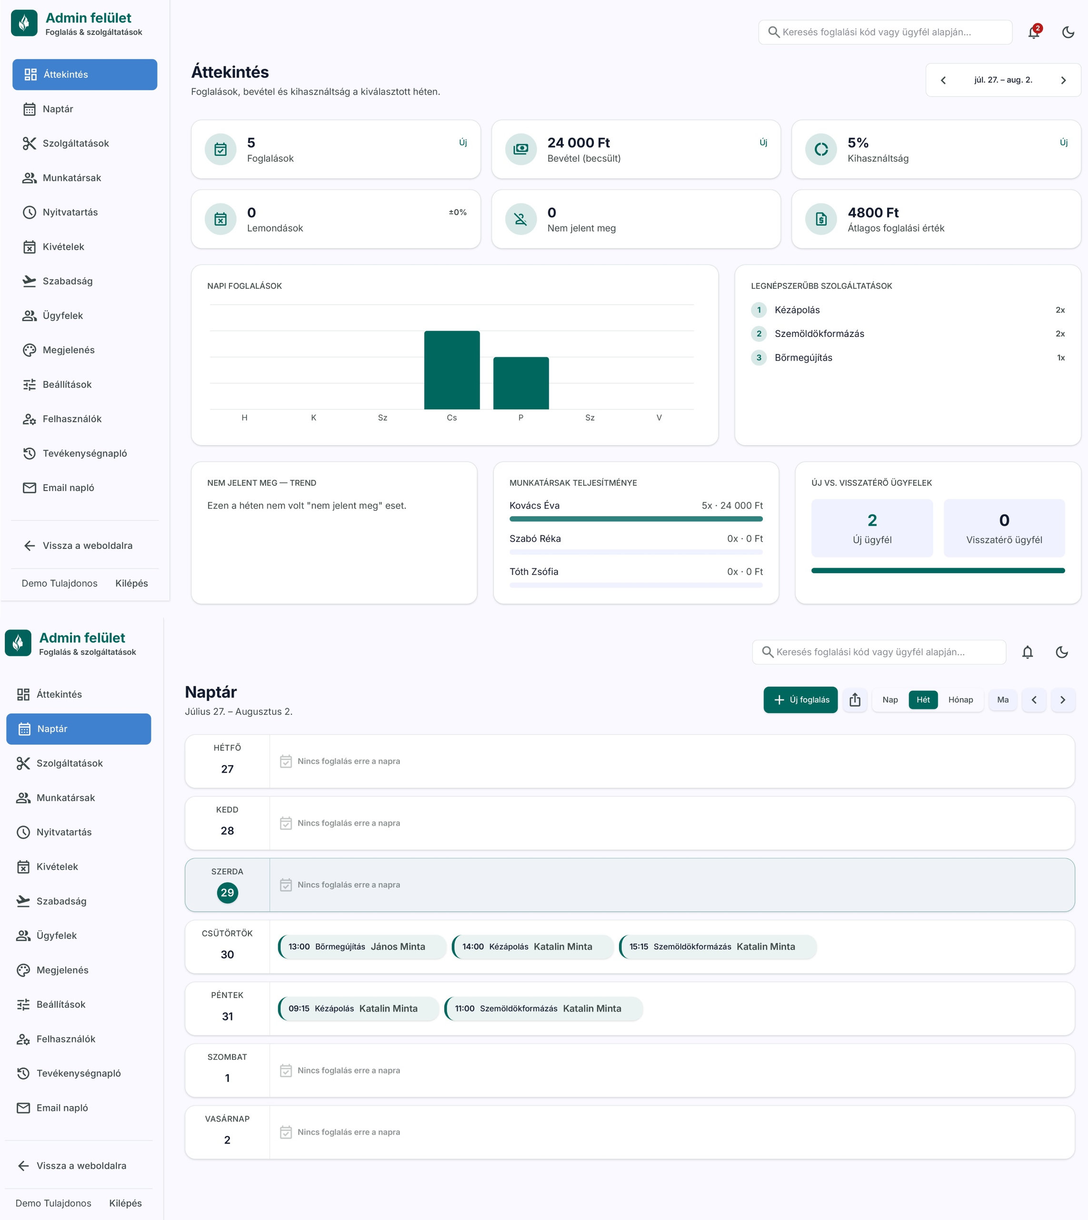Click the bell icon on Naptár page header

pyautogui.click(x=1028, y=652)
